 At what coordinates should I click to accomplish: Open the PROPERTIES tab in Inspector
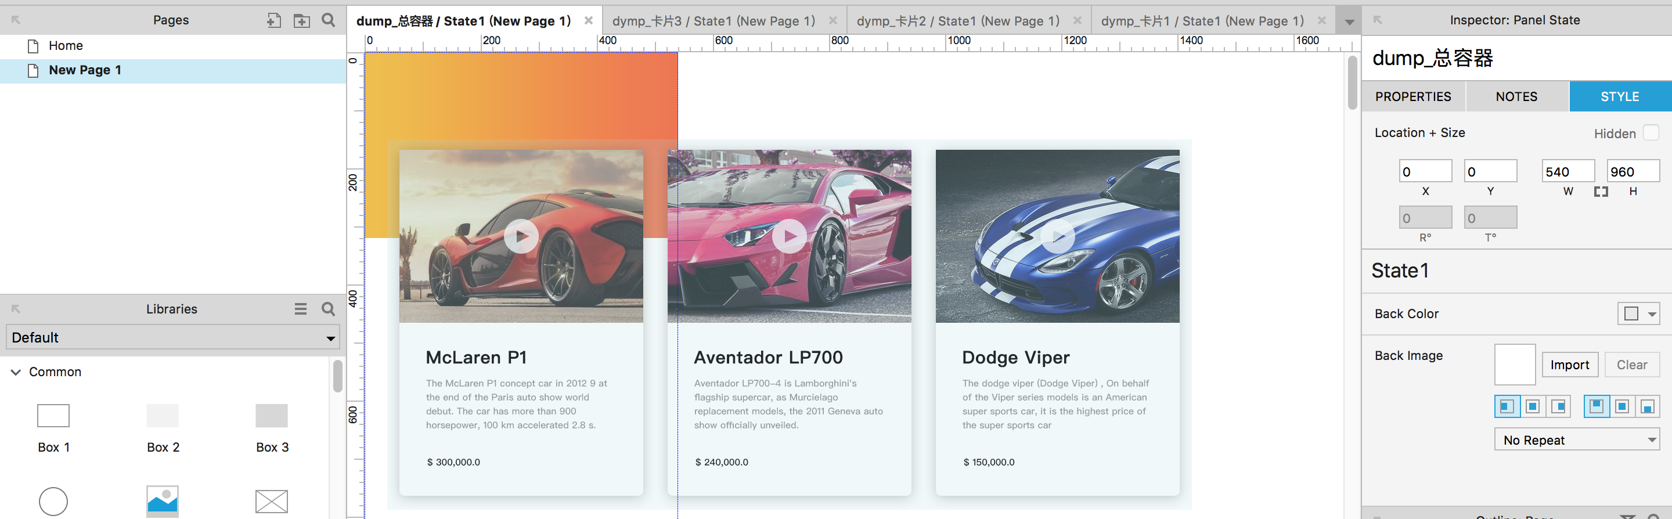[1413, 97]
